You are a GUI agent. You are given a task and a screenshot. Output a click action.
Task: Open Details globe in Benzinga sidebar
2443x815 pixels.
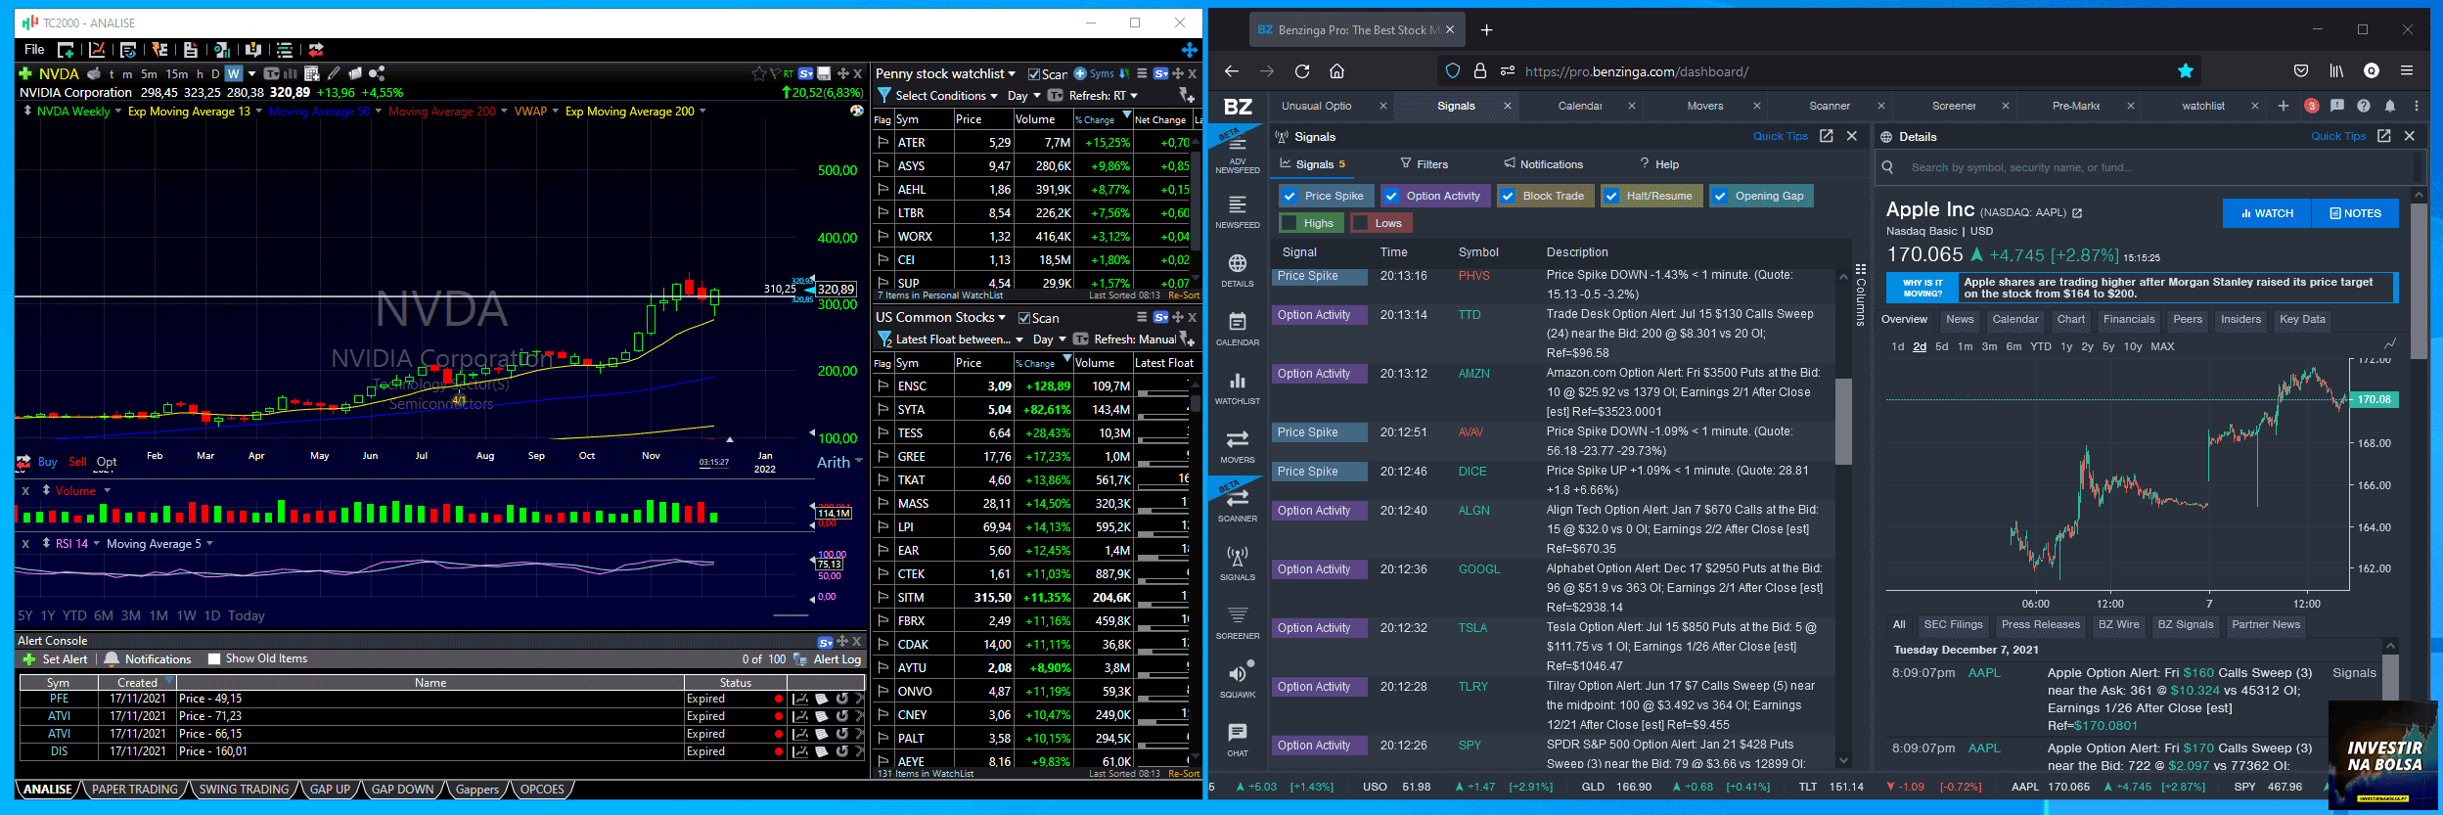(x=1238, y=270)
